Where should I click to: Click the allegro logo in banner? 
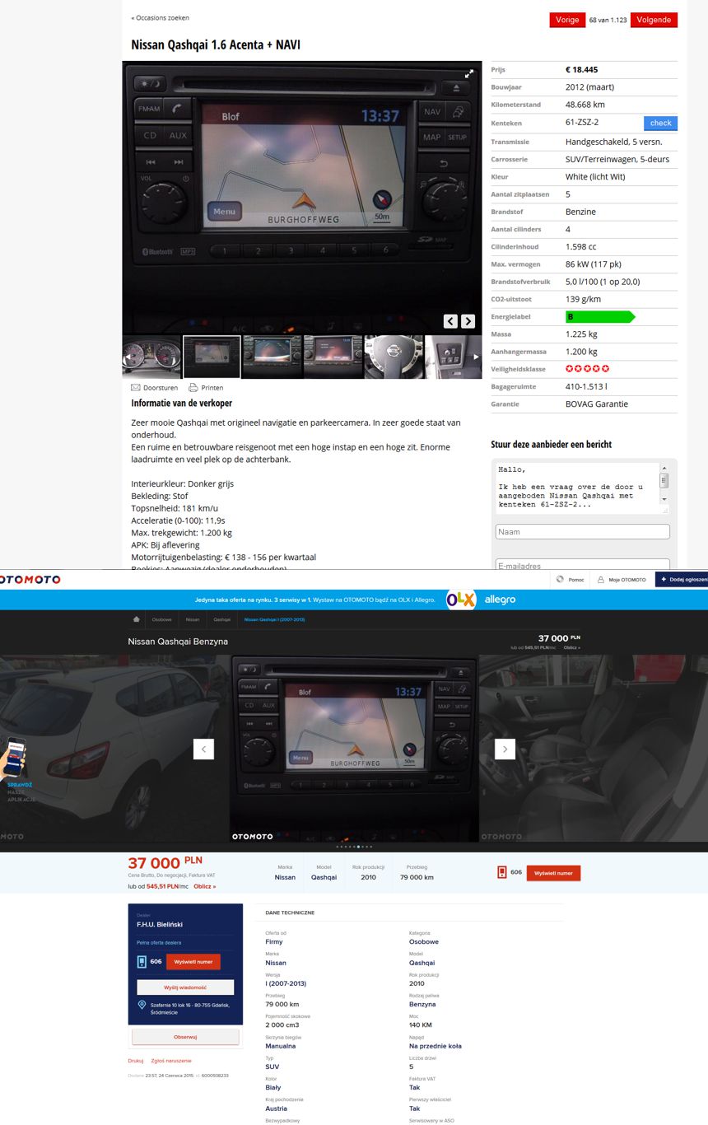click(500, 600)
